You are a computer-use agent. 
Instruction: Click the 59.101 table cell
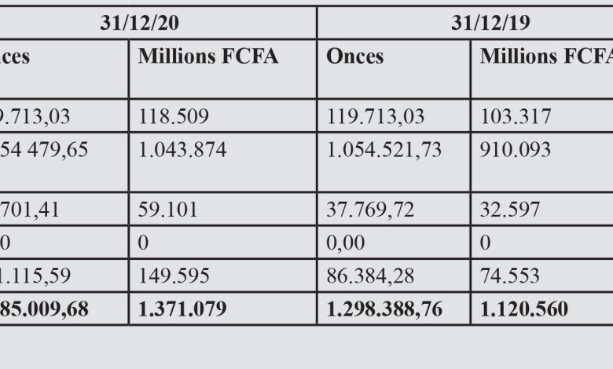click(168, 210)
